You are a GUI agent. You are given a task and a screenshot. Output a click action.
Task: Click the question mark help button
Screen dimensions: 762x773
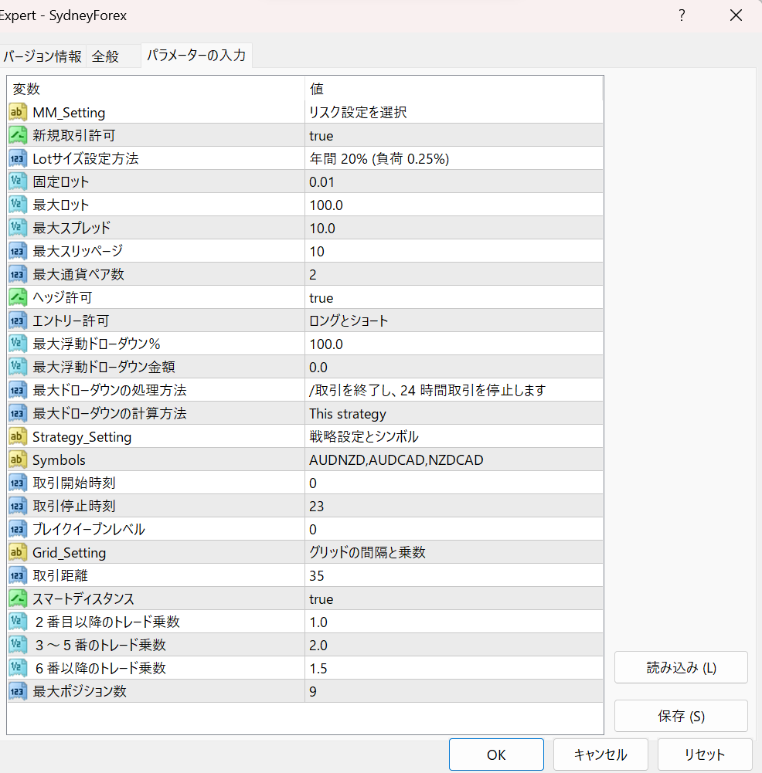682,15
